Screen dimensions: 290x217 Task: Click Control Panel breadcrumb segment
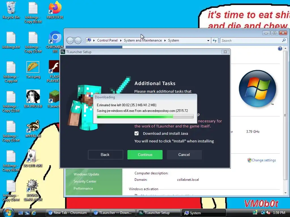(x=107, y=40)
